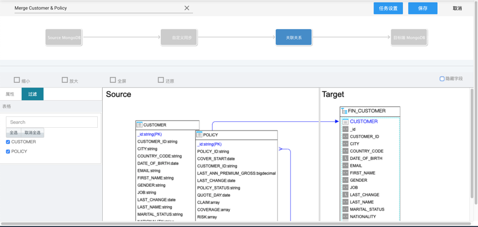Image resolution: width=478 pixels, height=227 pixels.
Task: Click COVERAGE:array field in POLICY table
Action: [x=214, y=210]
